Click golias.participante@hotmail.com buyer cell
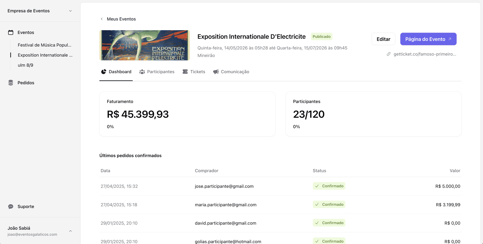Screen dimensions: 483x244 point(228,241)
